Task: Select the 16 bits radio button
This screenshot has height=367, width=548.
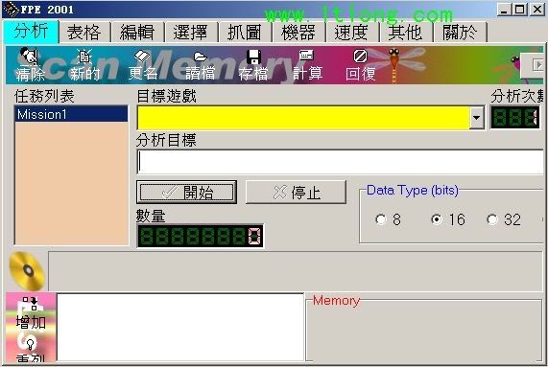Action: 437,219
